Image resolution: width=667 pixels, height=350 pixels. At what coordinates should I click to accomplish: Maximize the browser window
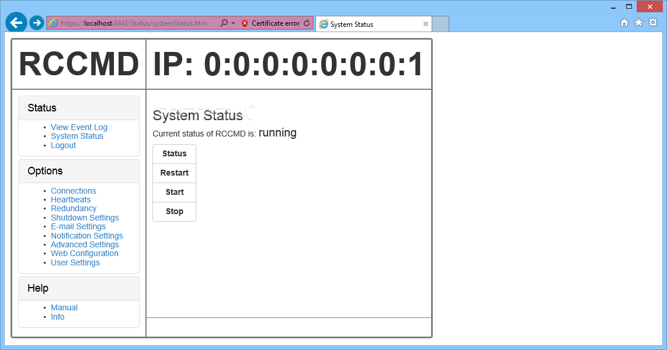point(628,7)
